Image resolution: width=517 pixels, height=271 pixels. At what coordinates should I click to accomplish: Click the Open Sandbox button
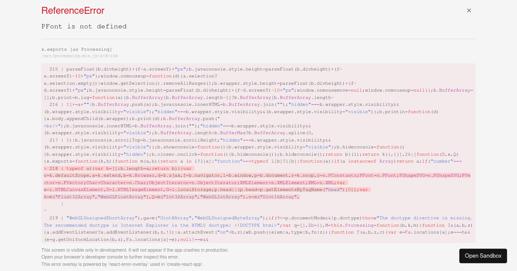click(483, 256)
